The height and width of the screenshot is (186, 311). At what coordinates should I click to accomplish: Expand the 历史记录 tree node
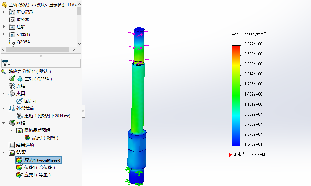(x=4, y=12)
